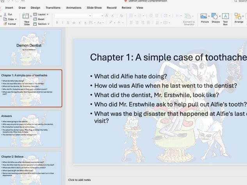Open the Copy dropdown arrow
This screenshot has height=185, width=247.
pos(16,19)
